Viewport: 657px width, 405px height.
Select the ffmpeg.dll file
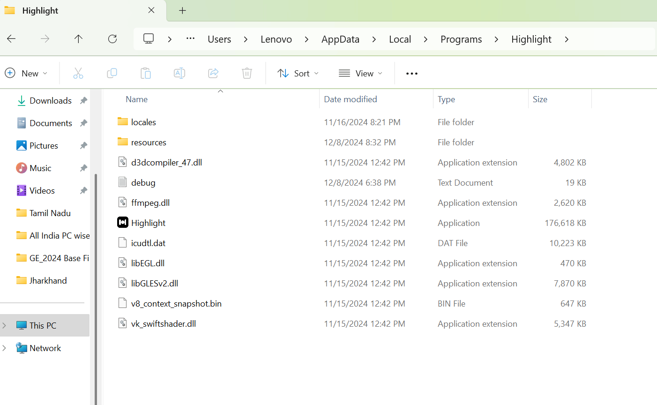pos(150,202)
